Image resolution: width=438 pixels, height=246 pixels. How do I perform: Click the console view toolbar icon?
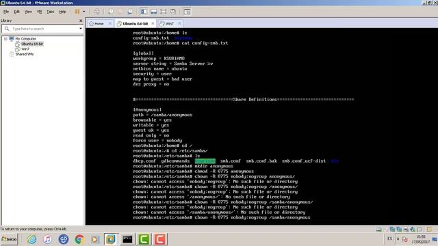[187, 12]
